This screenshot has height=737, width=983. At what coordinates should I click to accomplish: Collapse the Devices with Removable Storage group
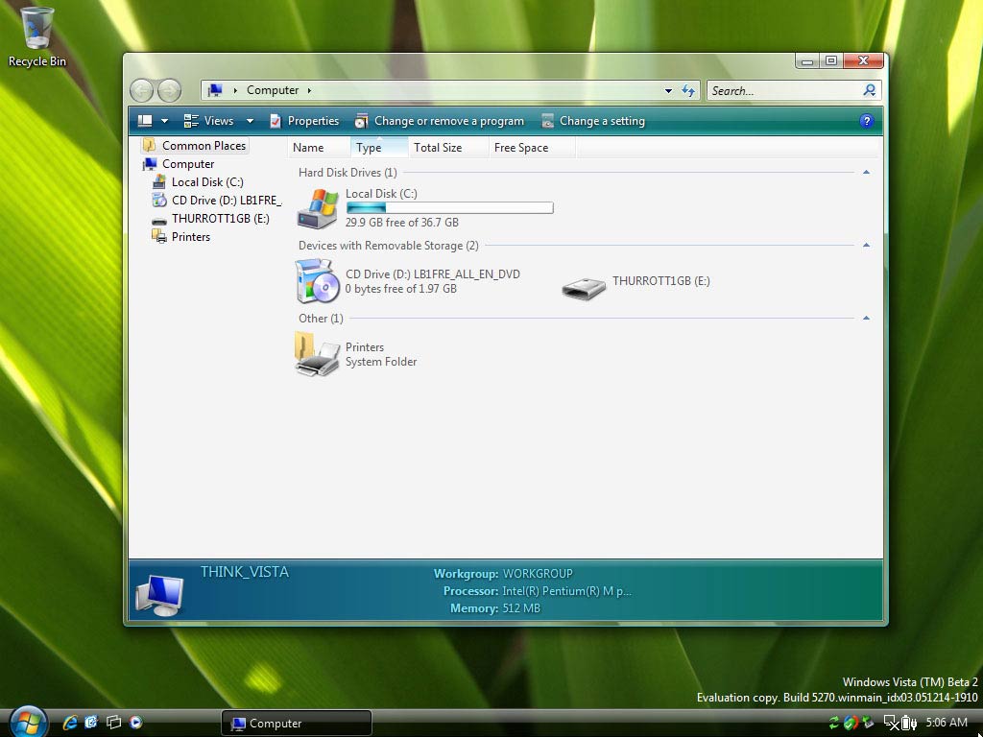(866, 245)
